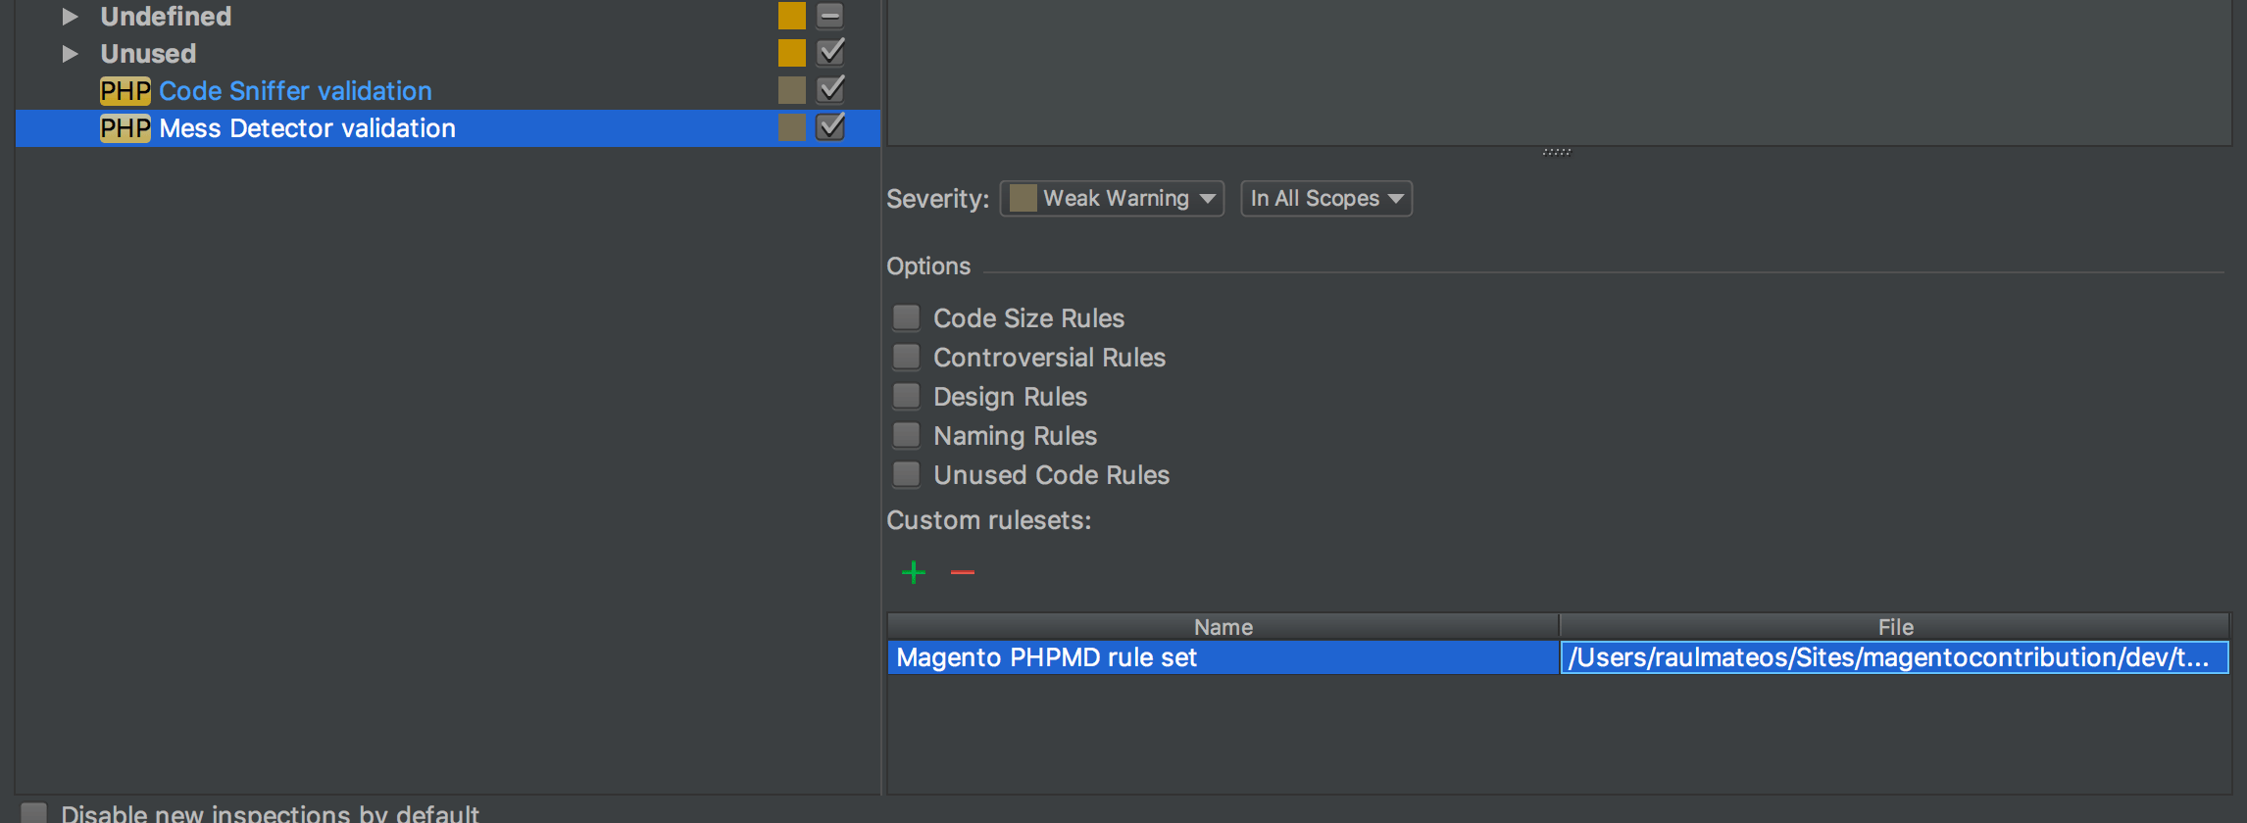Enable Naming Rules option
Viewport: 2247px width, 823px height.
[906, 435]
